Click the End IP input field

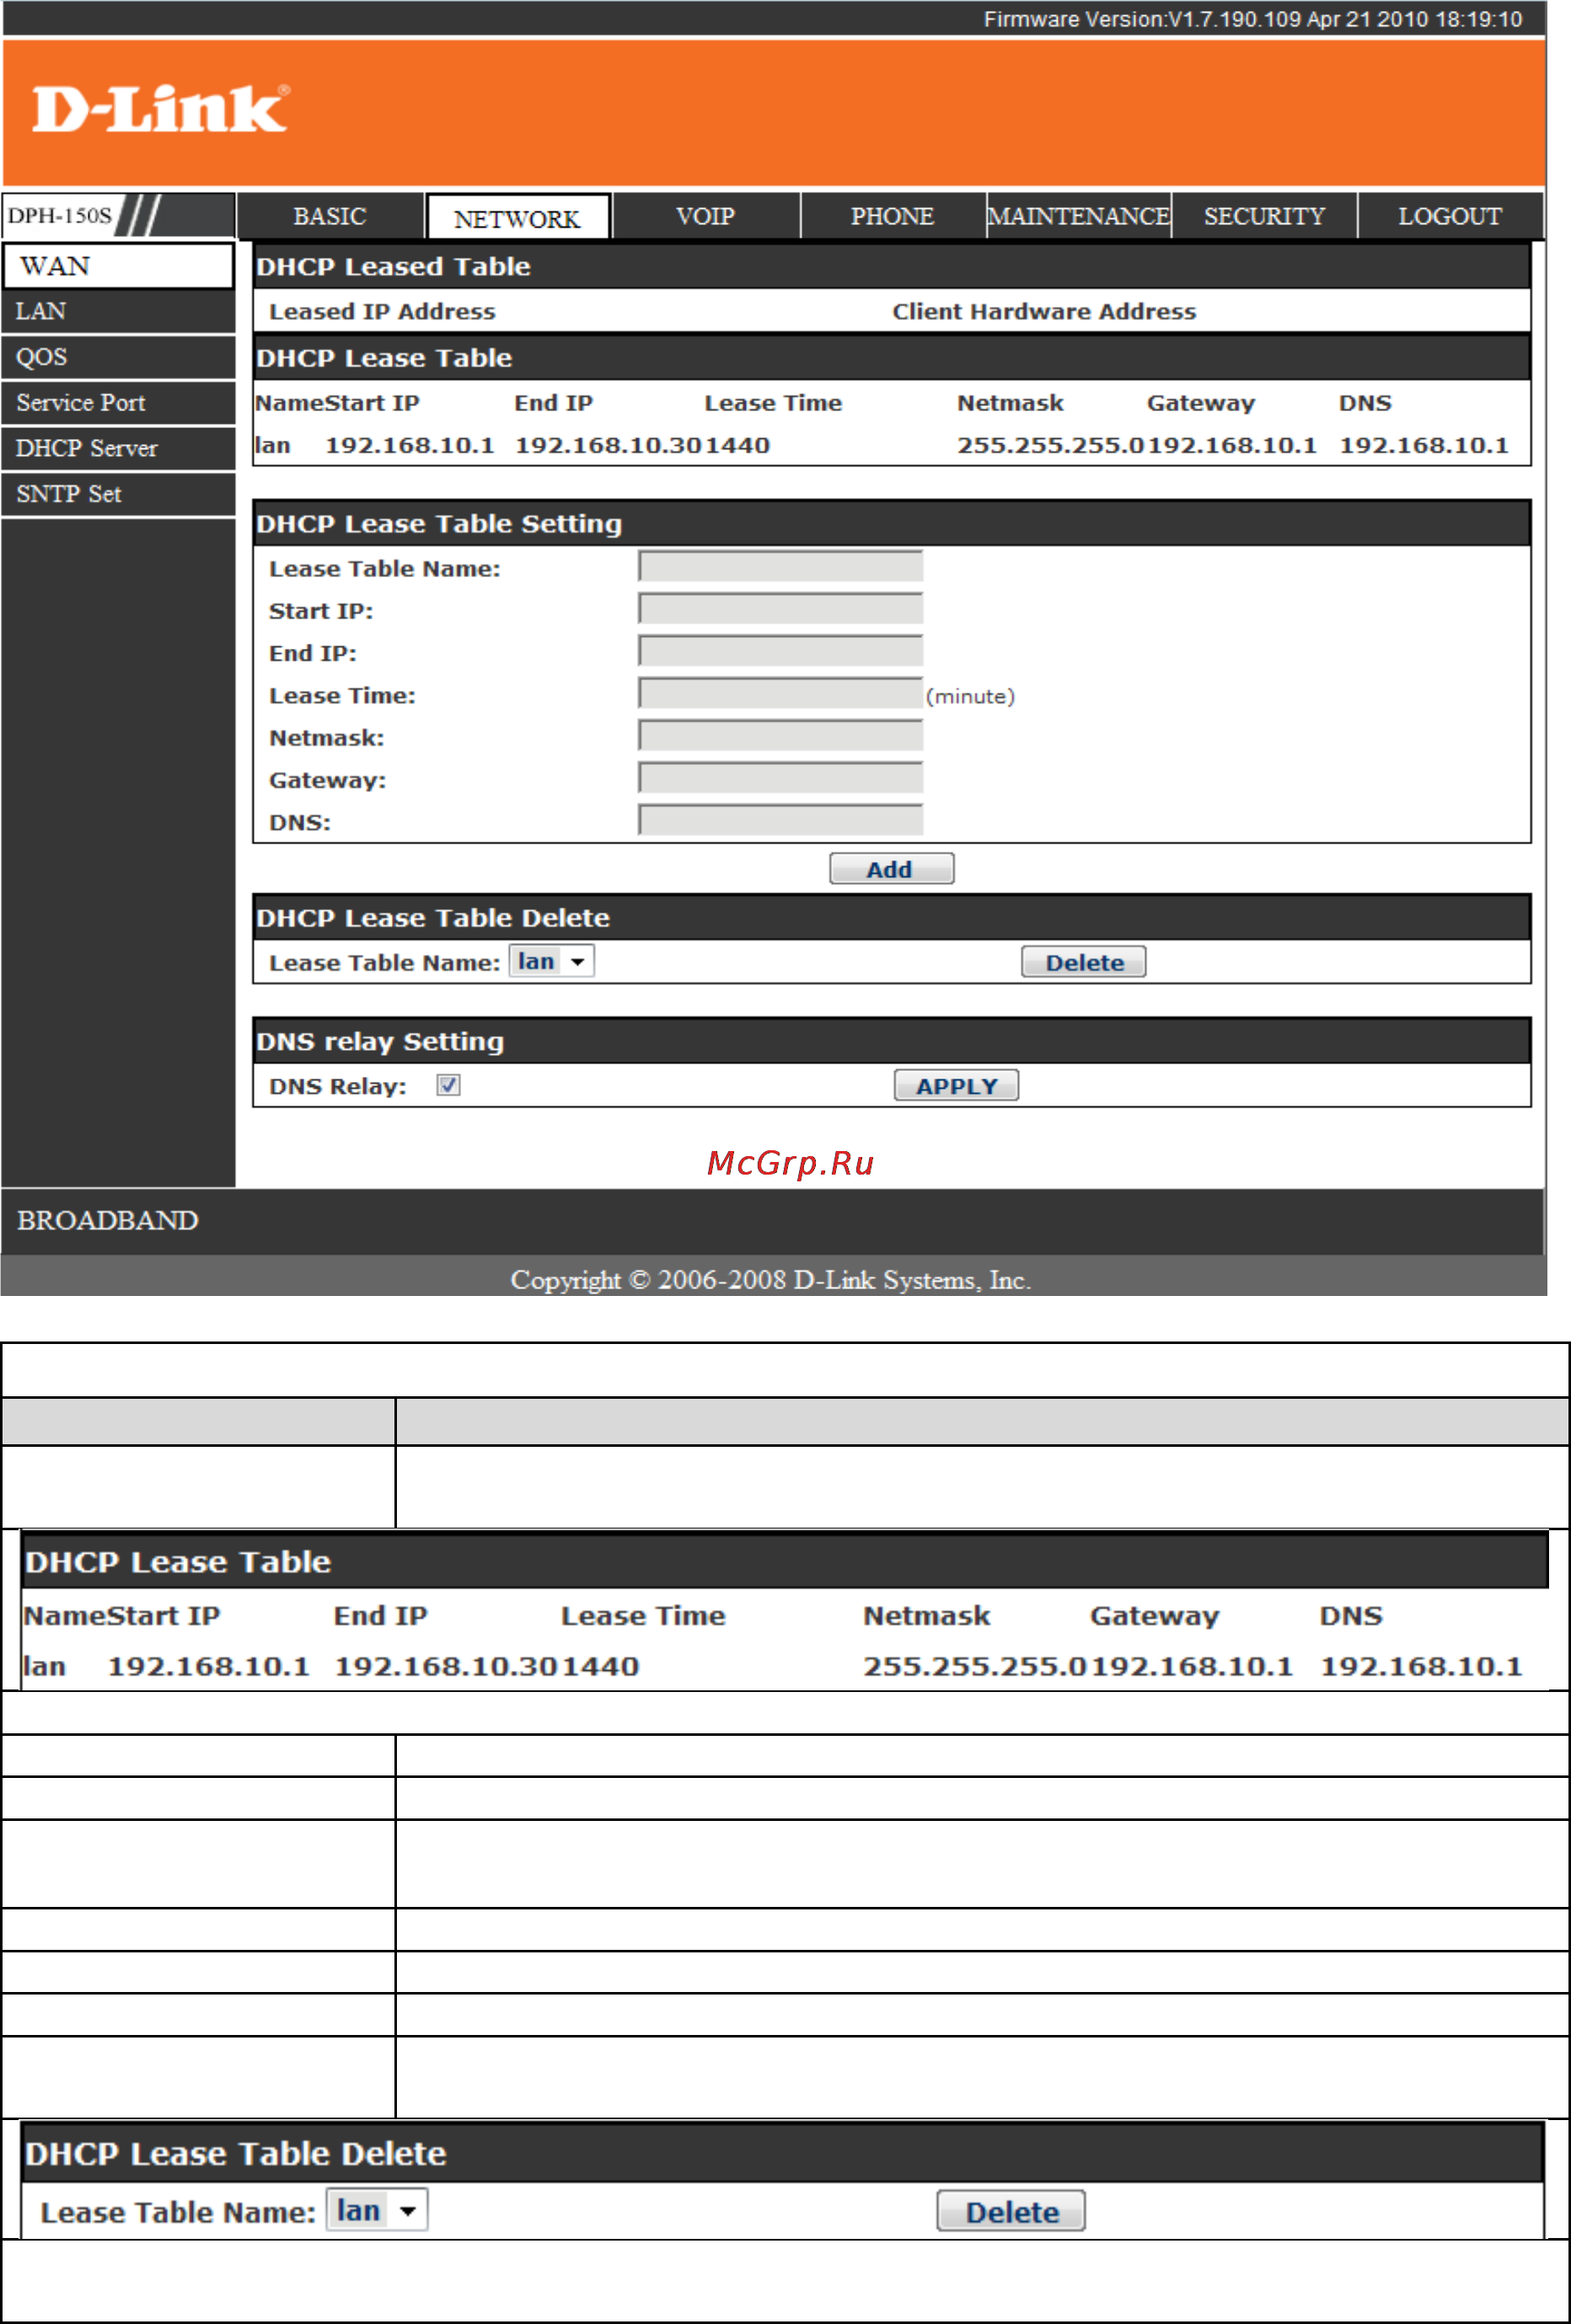(780, 651)
